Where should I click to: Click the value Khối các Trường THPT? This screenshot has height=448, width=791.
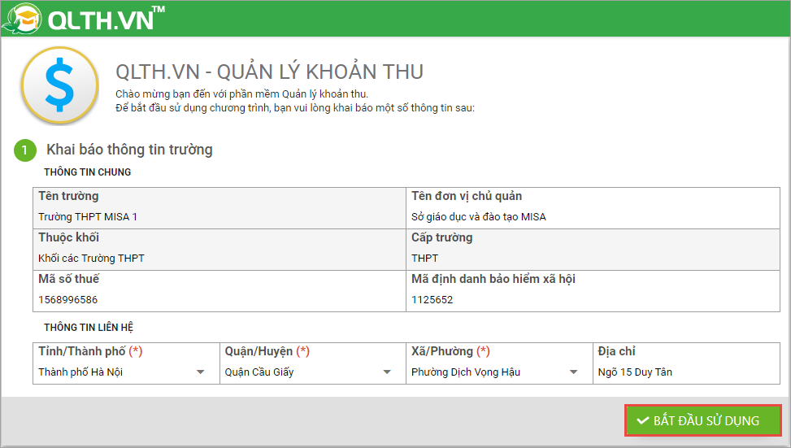click(91, 259)
